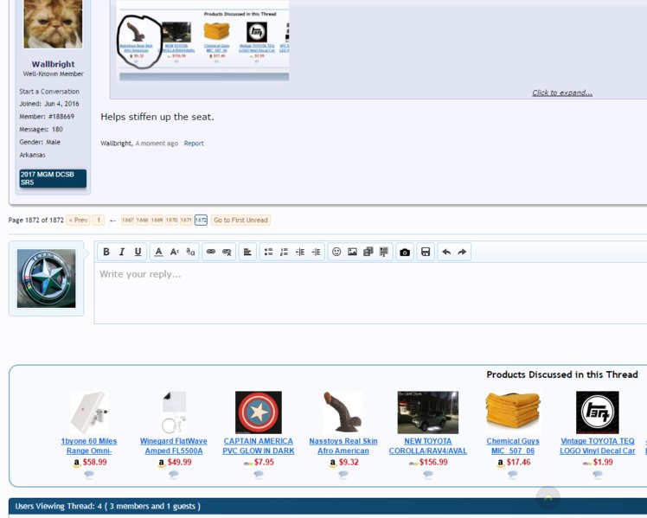This screenshot has height=518, width=647.
Task: Click the quote insert icon after media
Action: pos(384,252)
